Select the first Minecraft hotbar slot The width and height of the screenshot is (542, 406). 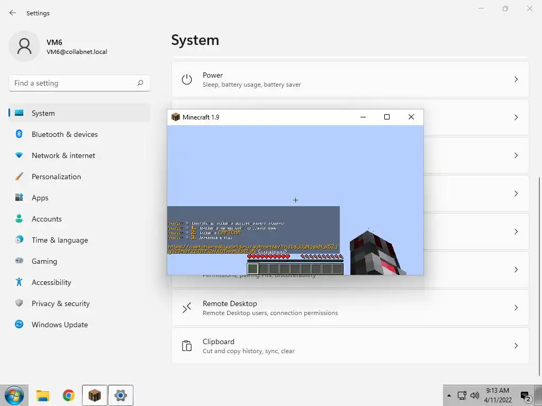252,269
